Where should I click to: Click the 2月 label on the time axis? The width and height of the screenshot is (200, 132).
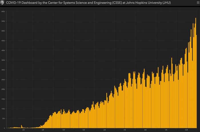[23, 130]
